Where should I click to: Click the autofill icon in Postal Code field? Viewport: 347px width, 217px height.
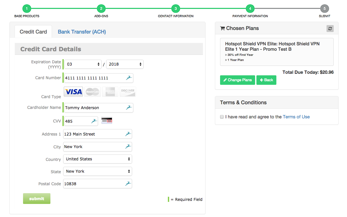coord(128,183)
